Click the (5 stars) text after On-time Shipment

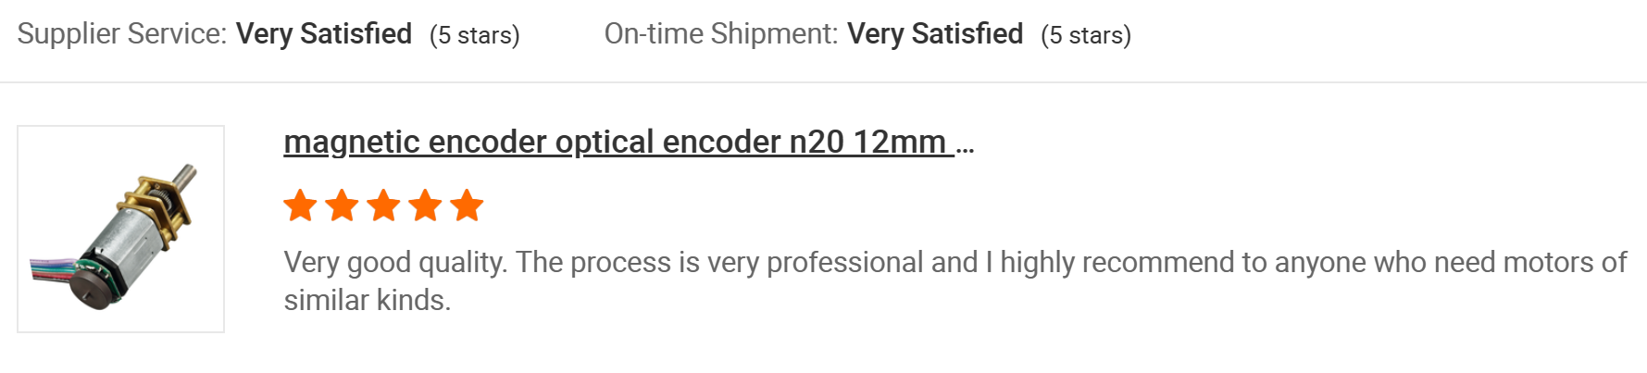pos(1086,35)
